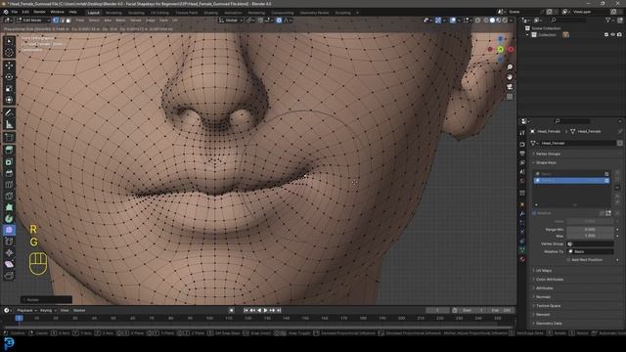Enable vertex select mode

(x=56, y=20)
